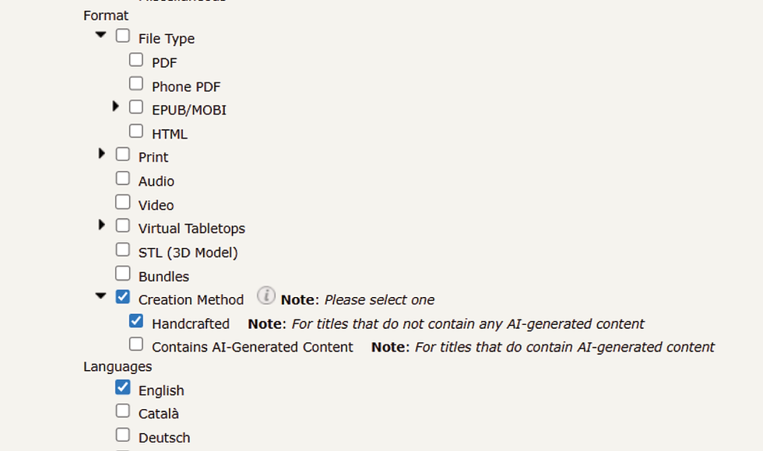Uncheck the Handcrafted checkbox
This screenshot has height=451, width=763.
(136, 320)
